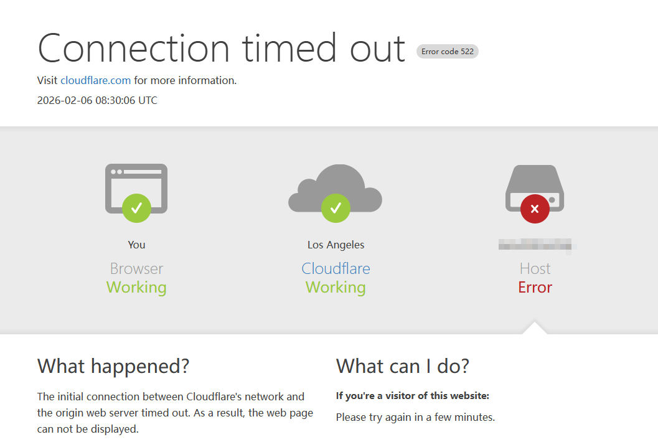Open the blue Cloudflare status link
The height and width of the screenshot is (442, 658).
(336, 269)
